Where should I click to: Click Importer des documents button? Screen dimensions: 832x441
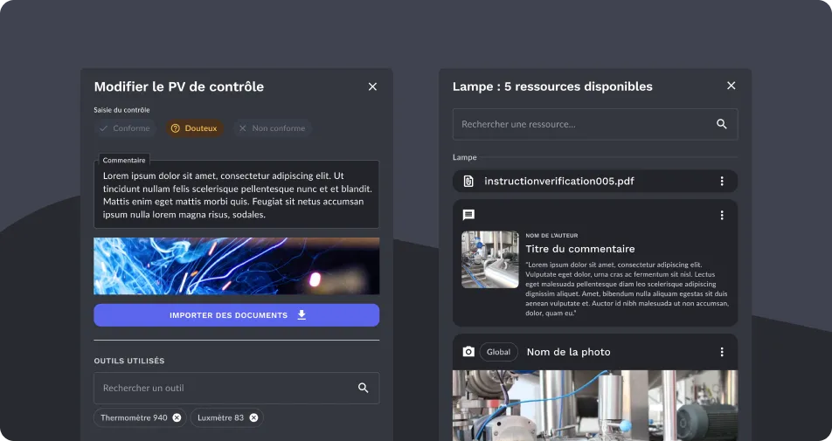(x=237, y=315)
